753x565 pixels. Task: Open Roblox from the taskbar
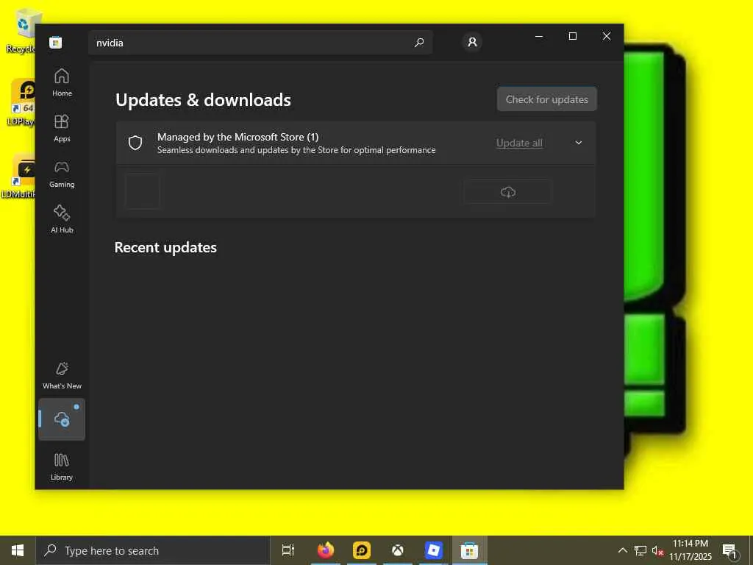[434, 550]
